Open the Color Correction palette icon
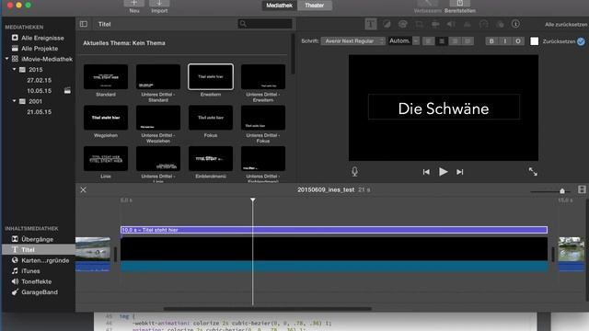 click(403, 24)
